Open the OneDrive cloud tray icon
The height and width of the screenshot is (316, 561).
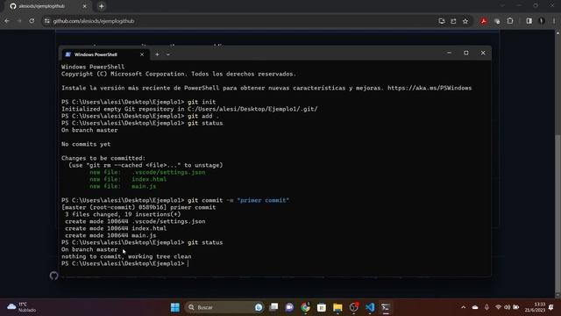coord(475,307)
